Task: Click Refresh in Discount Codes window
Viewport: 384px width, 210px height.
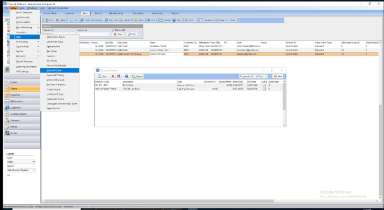Action: pos(137,76)
